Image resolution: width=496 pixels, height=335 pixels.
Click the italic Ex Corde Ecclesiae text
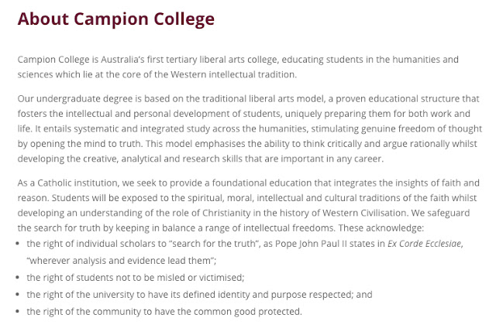coord(429,244)
